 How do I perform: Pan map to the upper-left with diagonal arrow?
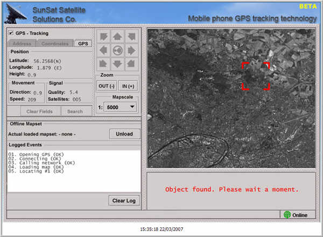pos(103,37)
